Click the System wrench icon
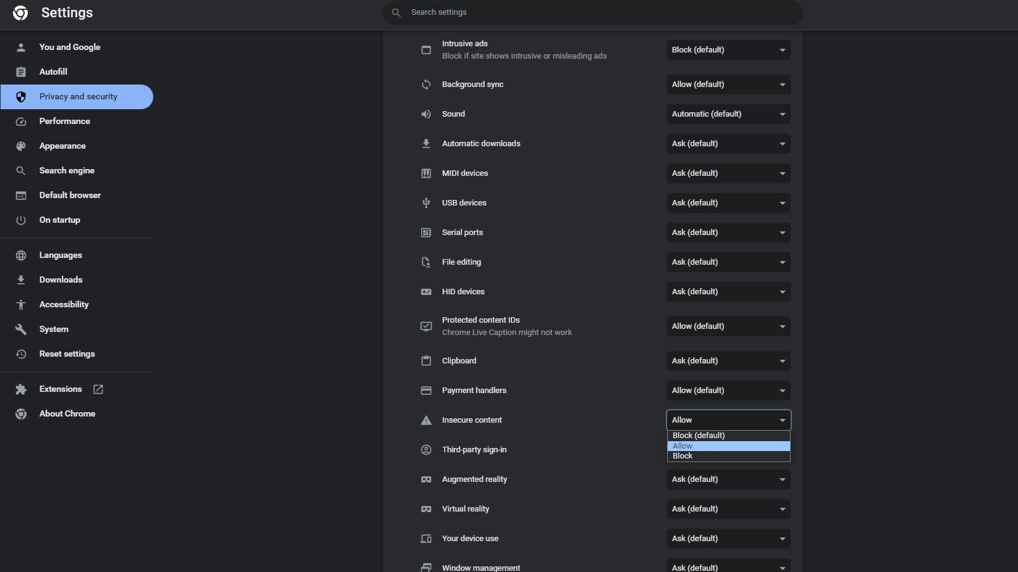 (x=21, y=330)
